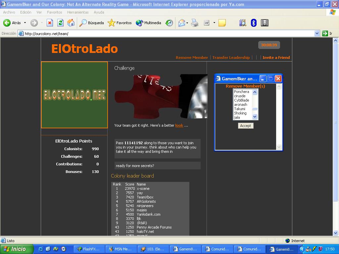The image size is (339, 254).
Task: Click the Atrás back arrow icon
Action: (x=7, y=23)
